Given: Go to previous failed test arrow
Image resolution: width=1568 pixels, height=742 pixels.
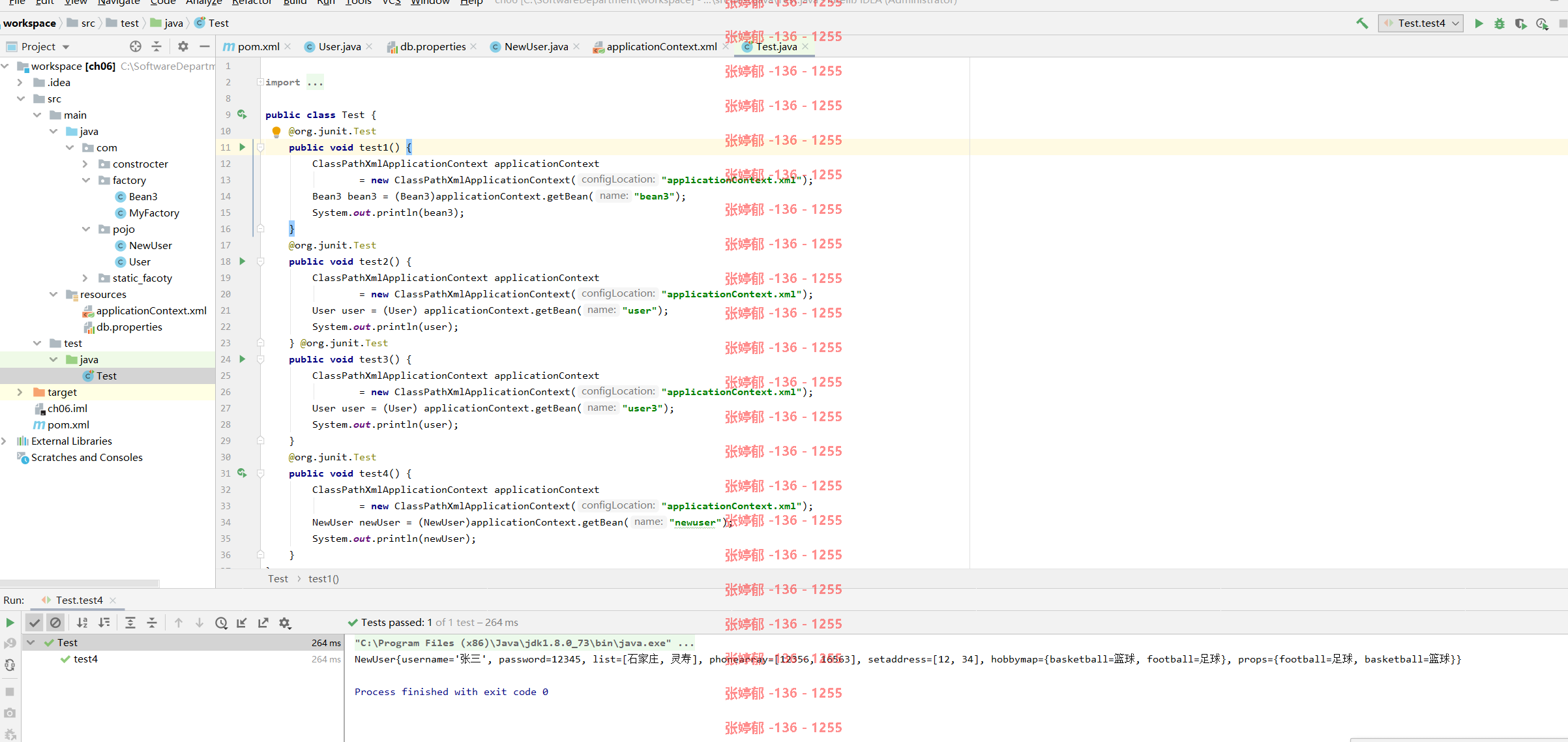Looking at the screenshot, I should (179, 623).
